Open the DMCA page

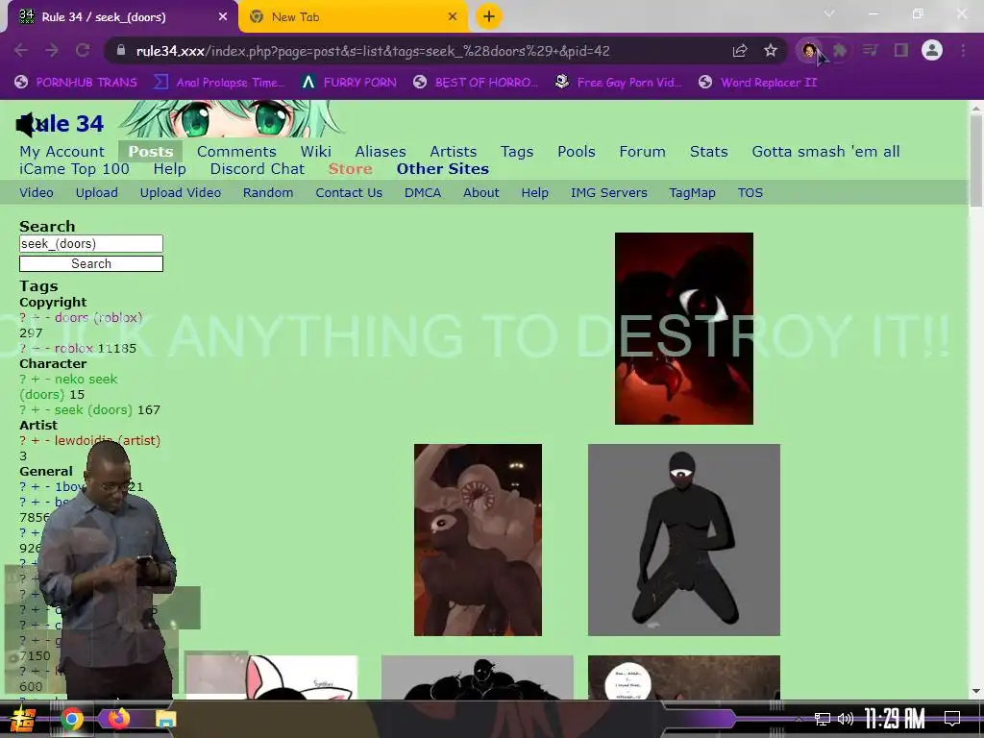(423, 192)
